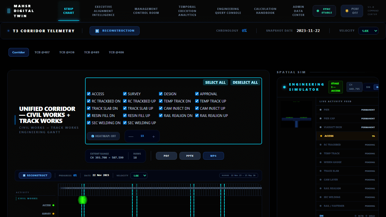Click the gear icon on Perf Off
The image size is (386, 217).
(347, 11)
